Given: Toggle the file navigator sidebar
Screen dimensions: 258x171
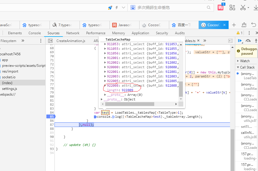Looking at the screenshot, I should click(x=50, y=41).
